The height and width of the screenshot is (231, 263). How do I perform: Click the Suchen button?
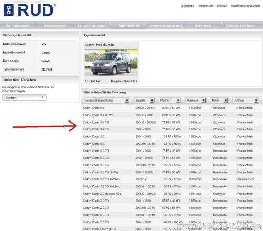click(x=24, y=97)
